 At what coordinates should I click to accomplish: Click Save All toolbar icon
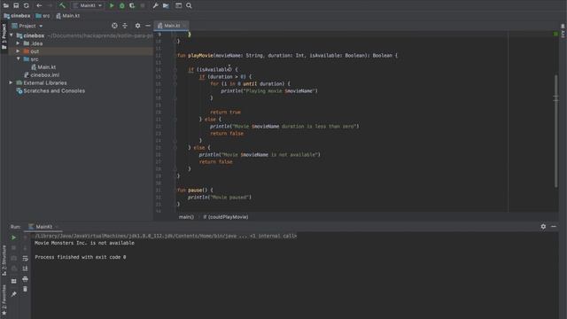pyautogui.click(x=16, y=5)
